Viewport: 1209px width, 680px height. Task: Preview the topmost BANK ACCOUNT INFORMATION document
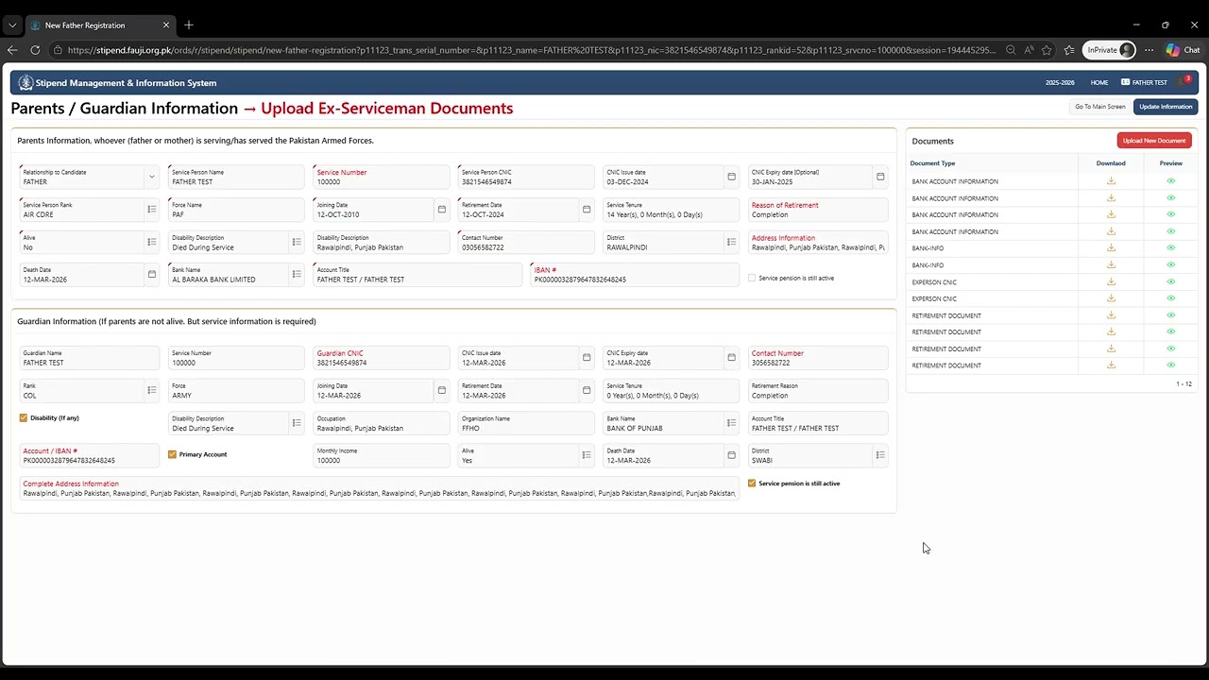click(x=1171, y=181)
